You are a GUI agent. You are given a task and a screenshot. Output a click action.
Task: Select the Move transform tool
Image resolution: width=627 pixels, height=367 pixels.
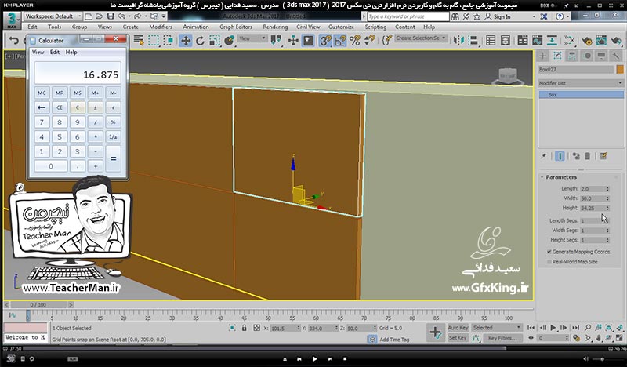point(186,41)
